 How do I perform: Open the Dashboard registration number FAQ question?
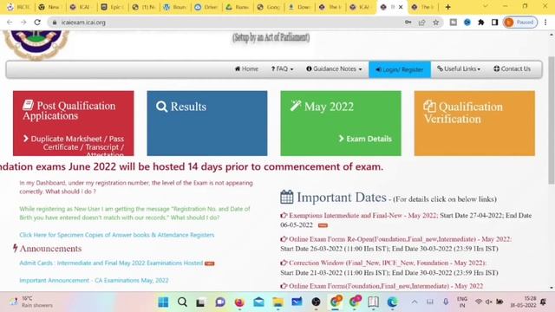[136, 187]
